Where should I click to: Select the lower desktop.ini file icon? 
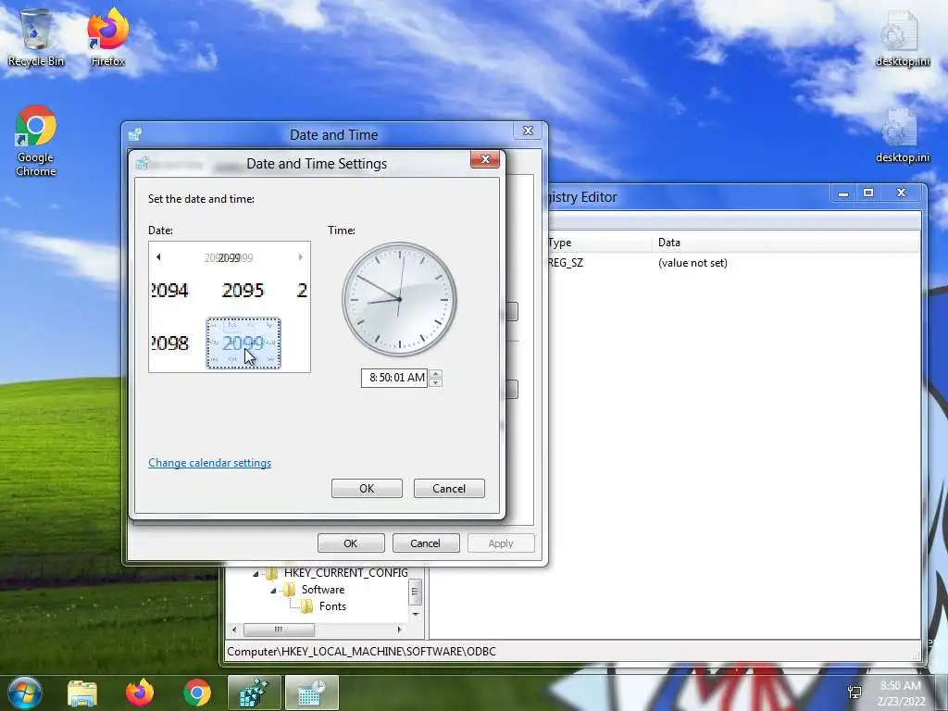(x=902, y=135)
